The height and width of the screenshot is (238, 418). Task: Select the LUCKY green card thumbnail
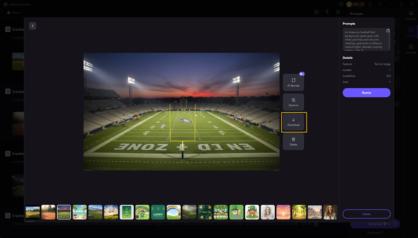158,212
